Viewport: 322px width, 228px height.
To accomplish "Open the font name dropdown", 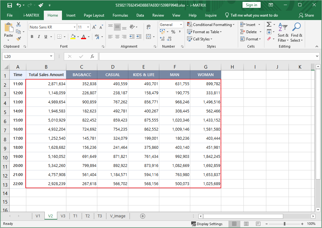I will click(x=74, y=27).
